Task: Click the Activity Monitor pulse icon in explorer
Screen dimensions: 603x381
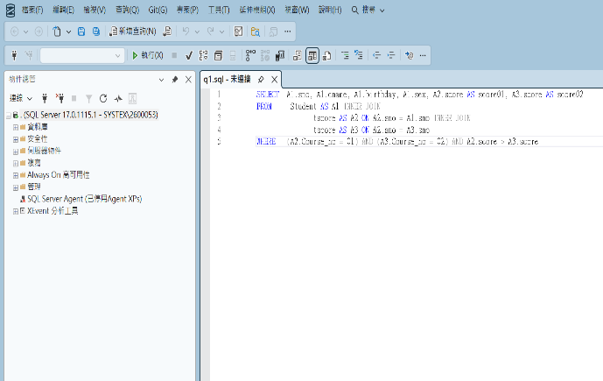Action: tap(118, 98)
